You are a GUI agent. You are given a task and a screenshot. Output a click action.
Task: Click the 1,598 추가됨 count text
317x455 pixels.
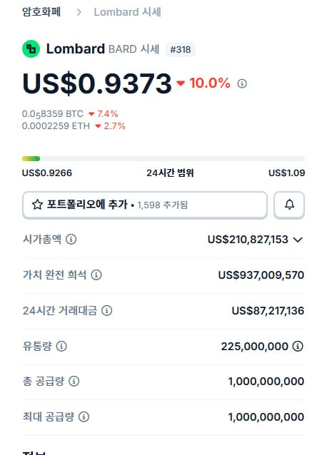(162, 205)
